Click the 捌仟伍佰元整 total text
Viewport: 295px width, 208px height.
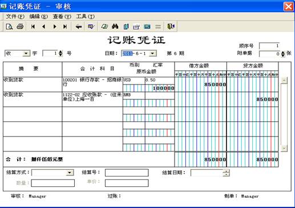coord(47,159)
